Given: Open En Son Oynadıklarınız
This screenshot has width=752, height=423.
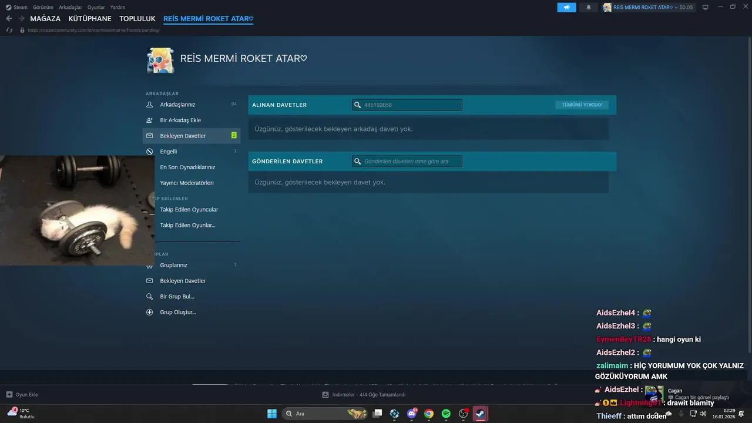Looking at the screenshot, I should [187, 167].
